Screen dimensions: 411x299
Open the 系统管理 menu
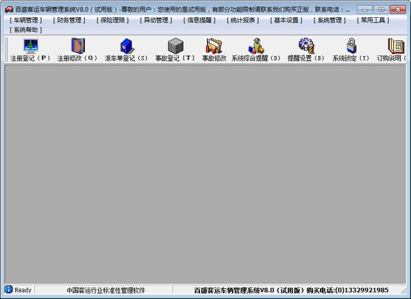point(329,20)
